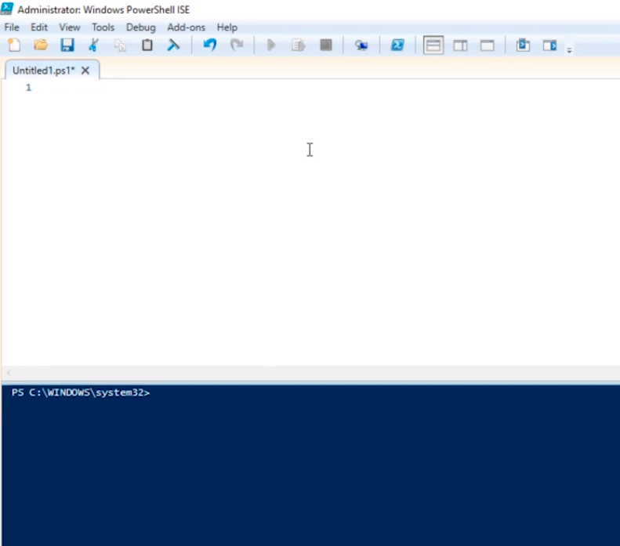Show script pane on right layout
620x546 pixels.
[460, 45]
